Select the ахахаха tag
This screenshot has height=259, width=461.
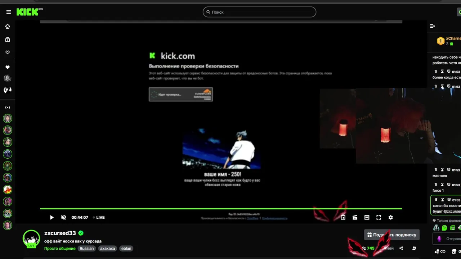click(107, 249)
